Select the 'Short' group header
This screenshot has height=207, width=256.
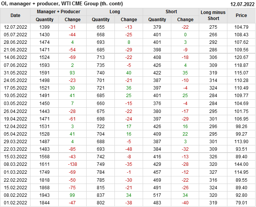click(x=171, y=12)
